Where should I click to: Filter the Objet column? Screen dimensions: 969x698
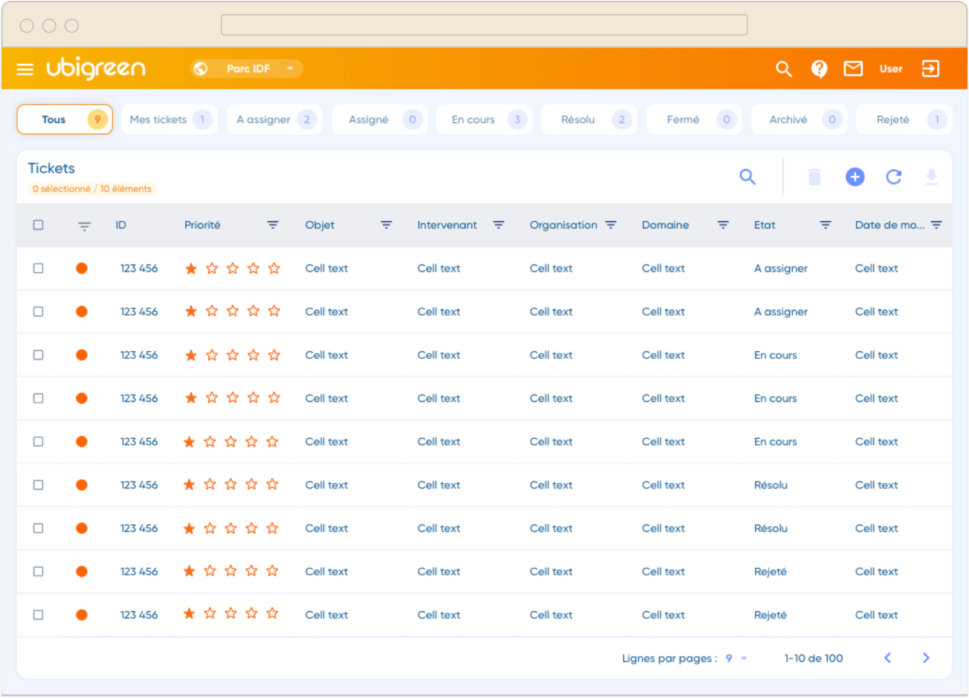tap(386, 225)
